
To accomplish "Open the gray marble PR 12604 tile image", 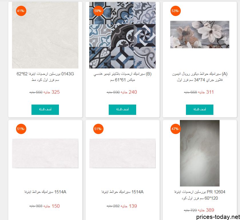I will 200,153.
